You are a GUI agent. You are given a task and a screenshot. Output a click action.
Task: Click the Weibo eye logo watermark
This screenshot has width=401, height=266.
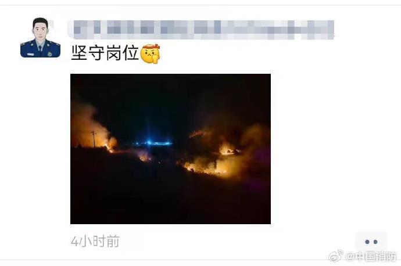tap(336, 256)
